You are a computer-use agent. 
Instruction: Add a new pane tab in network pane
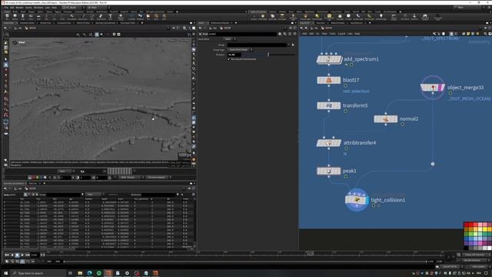[370, 23]
